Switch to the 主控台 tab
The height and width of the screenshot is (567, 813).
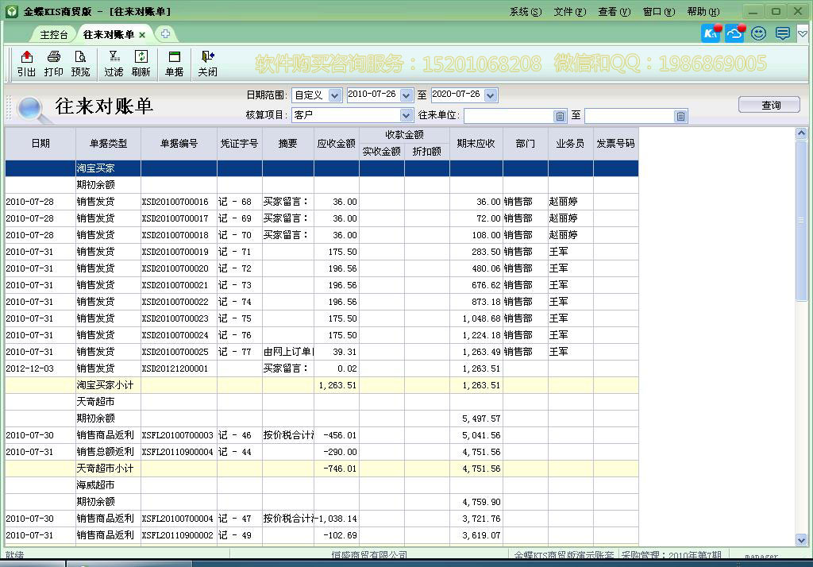click(x=55, y=35)
